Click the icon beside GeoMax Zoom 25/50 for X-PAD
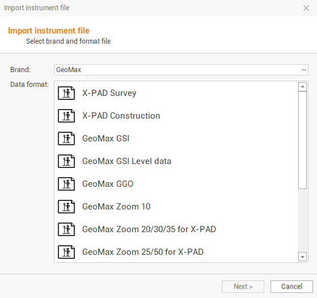Screen dimensions: 317x298 66,252
